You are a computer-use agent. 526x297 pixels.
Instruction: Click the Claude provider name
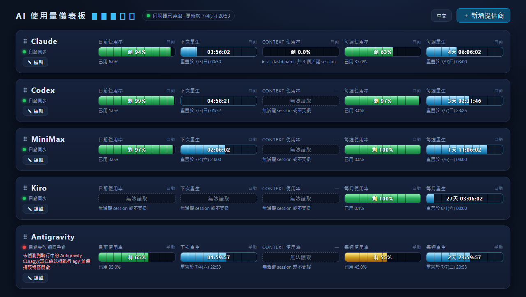click(x=44, y=41)
